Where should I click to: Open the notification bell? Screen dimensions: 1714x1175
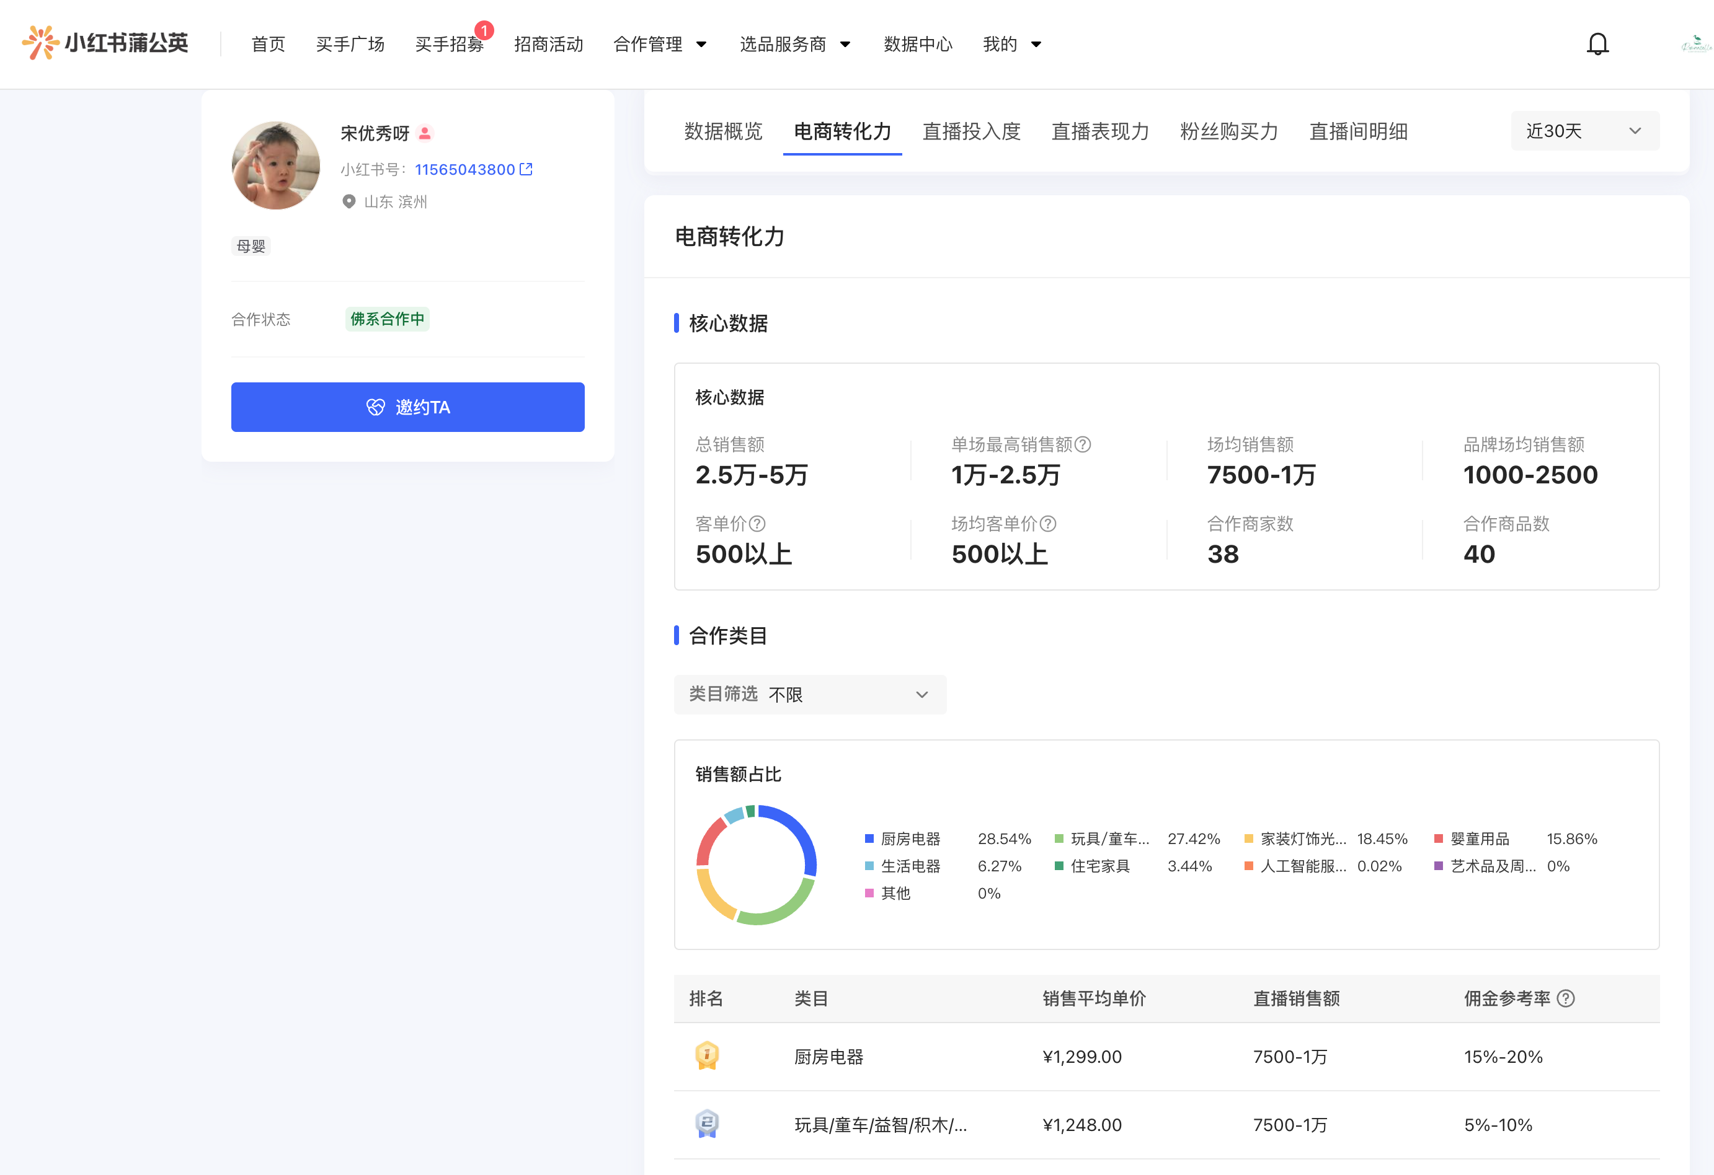(x=1597, y=44)
